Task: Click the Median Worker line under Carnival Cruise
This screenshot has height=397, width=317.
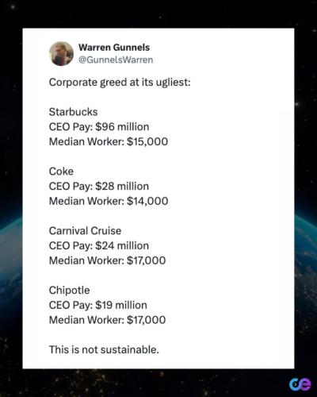Action: tap(108, 260)
